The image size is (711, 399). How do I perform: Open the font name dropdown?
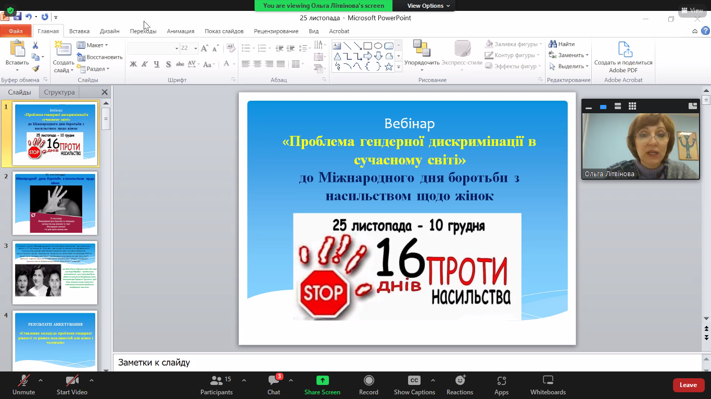(176, 48)
